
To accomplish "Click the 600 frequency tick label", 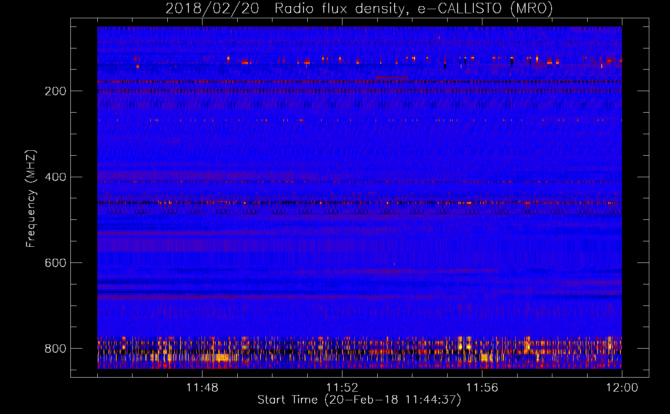I will (55, 263).
